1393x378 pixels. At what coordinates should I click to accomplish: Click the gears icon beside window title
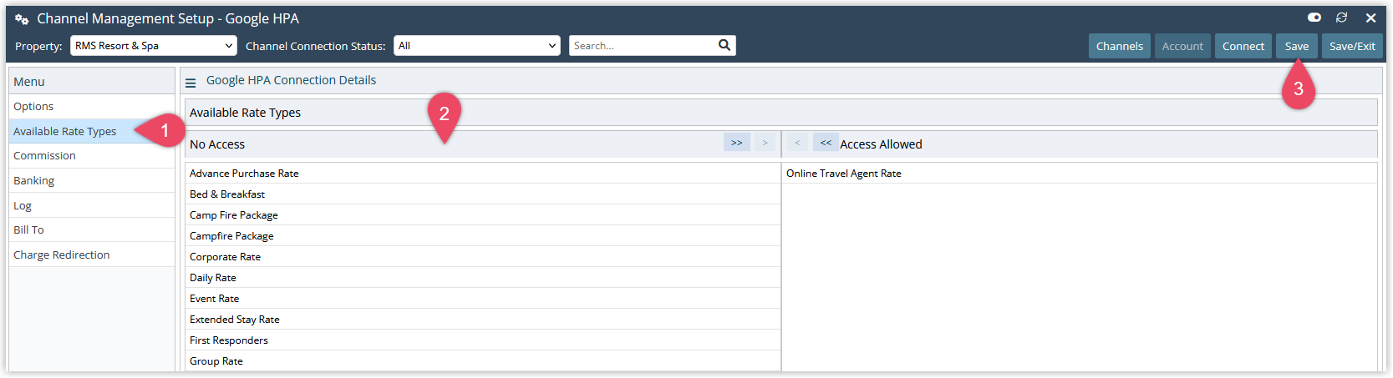click(23, 19)
